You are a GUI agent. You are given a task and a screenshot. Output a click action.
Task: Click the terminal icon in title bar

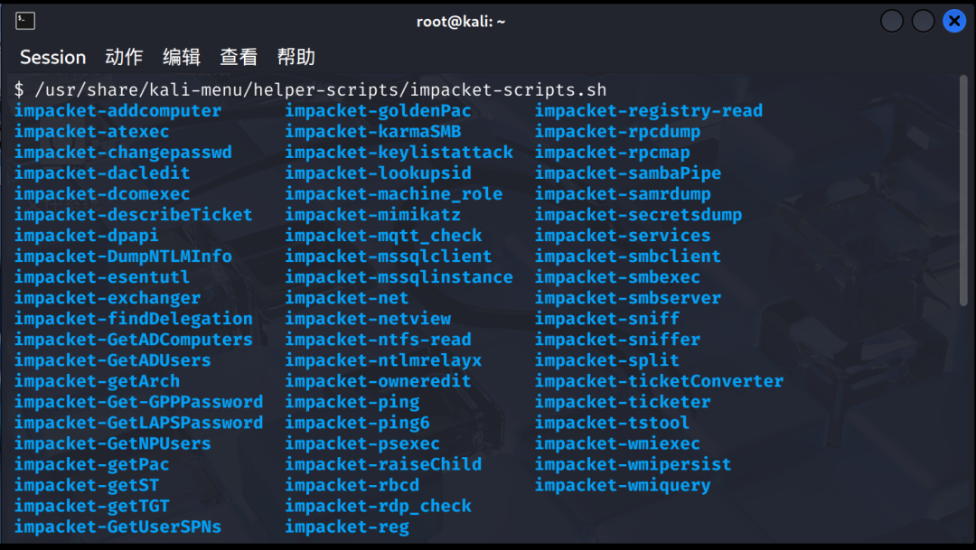(25, 21)
